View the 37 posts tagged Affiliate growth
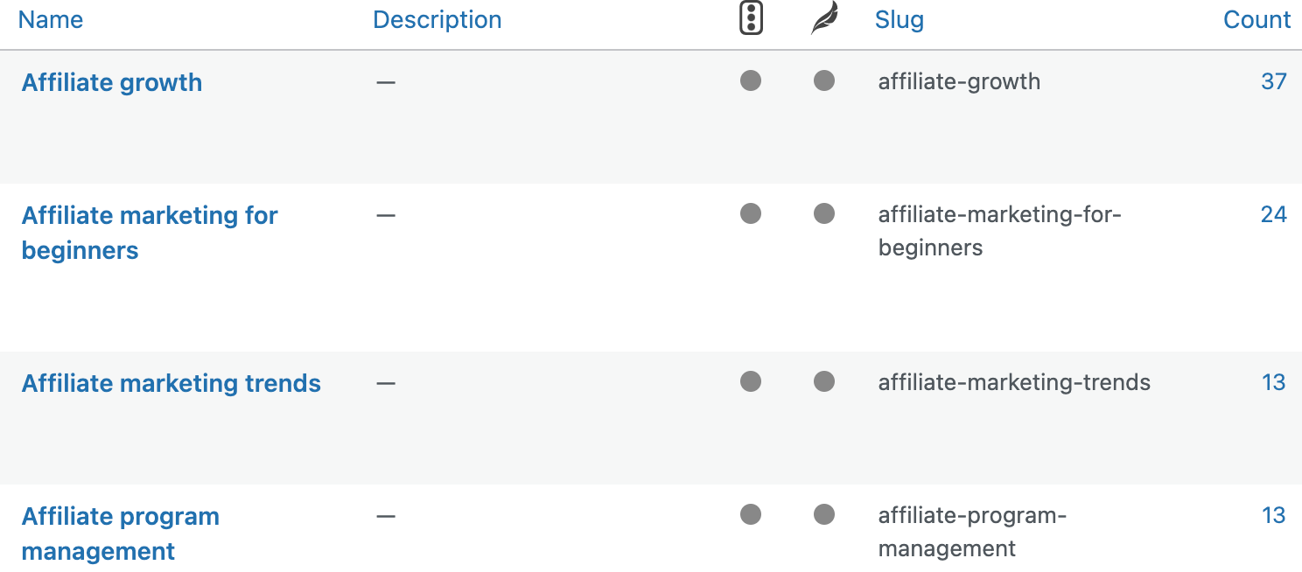The image size is (1302, 572). coord(1273,82)
